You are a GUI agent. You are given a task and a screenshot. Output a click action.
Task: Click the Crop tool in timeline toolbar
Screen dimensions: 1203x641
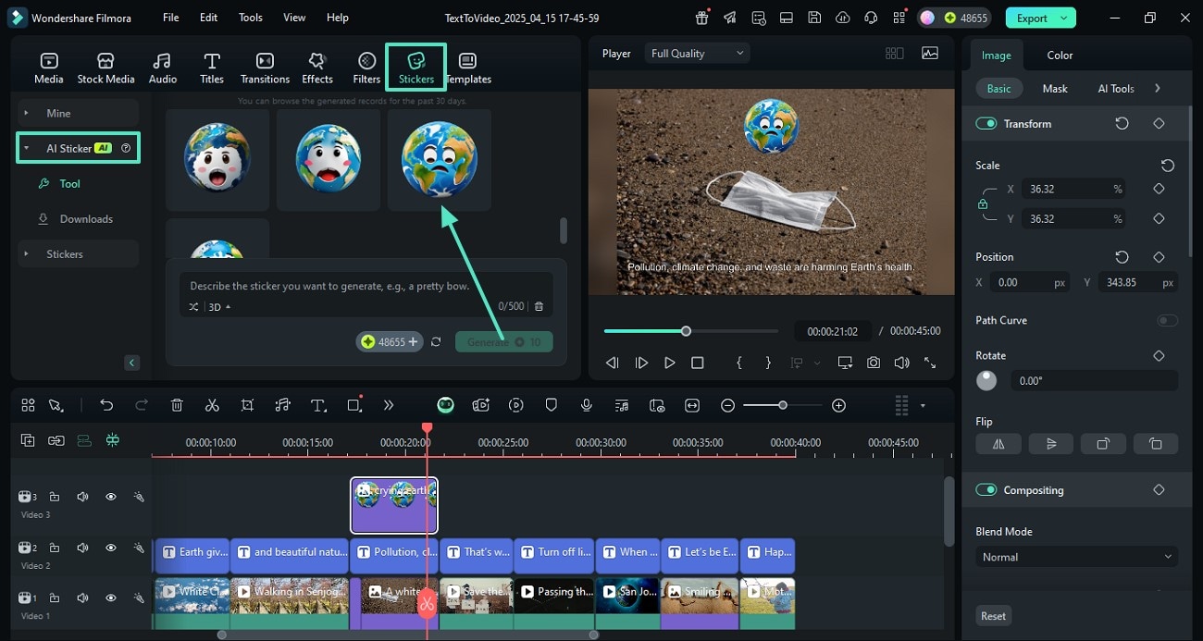click(x=247, y=405)
